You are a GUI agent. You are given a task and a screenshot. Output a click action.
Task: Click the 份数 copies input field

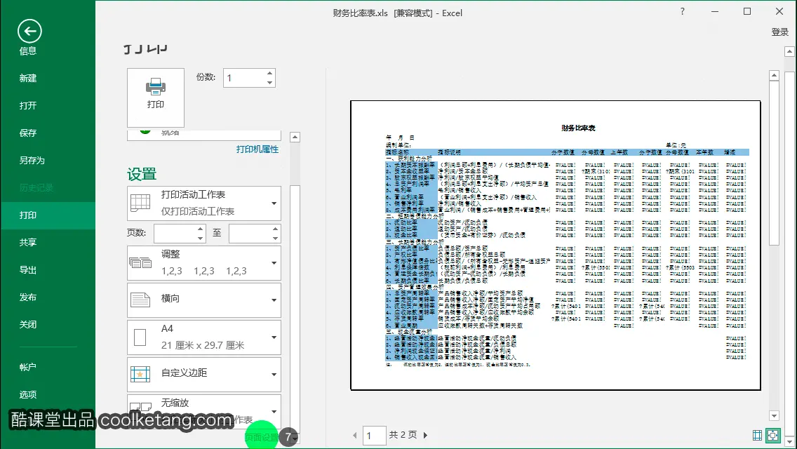244,78
